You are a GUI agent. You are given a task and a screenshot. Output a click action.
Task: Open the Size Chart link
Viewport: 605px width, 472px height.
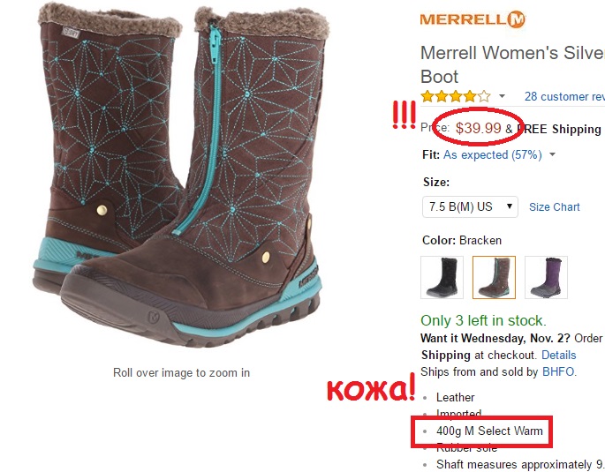[x=554, y=207]
